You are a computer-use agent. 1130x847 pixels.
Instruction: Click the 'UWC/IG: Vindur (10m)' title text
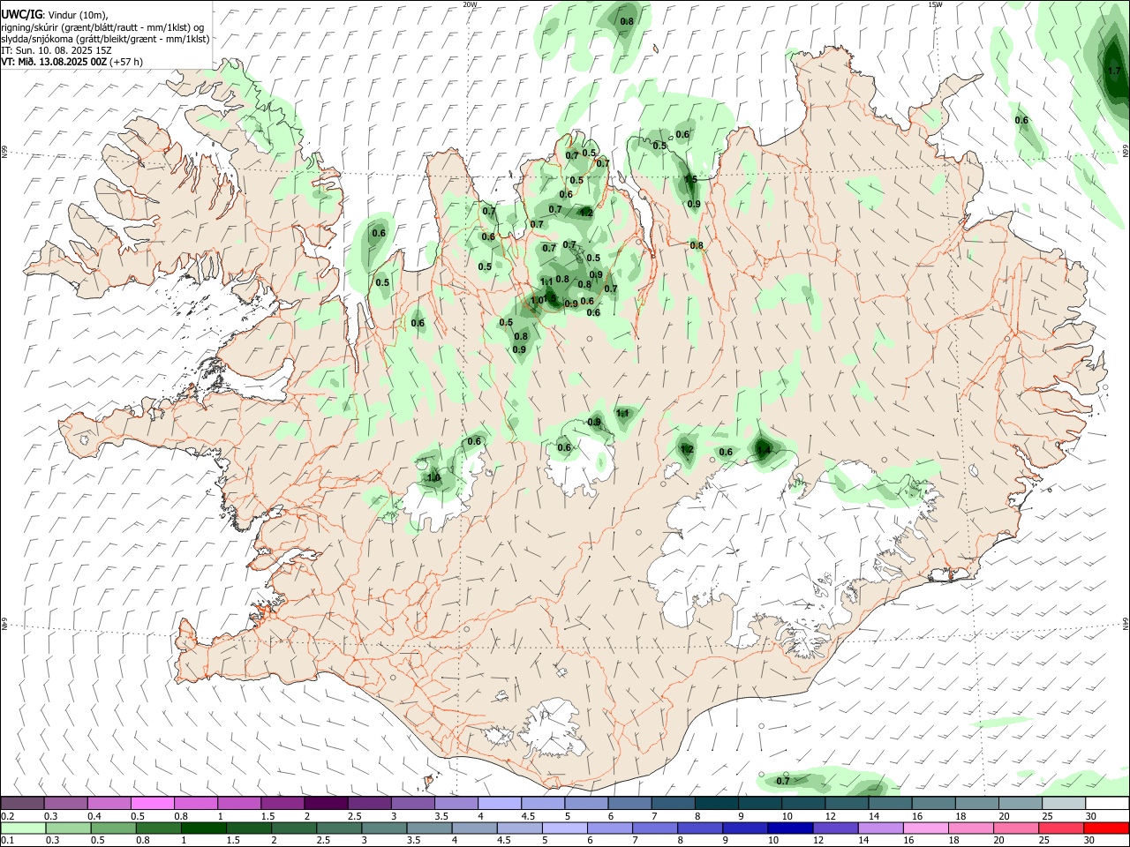(55, 14)
